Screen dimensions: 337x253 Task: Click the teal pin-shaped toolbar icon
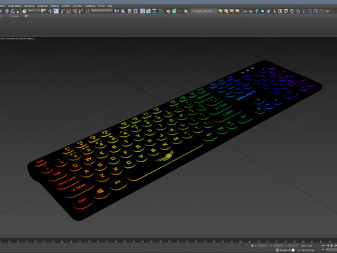(x=257, y=11)
